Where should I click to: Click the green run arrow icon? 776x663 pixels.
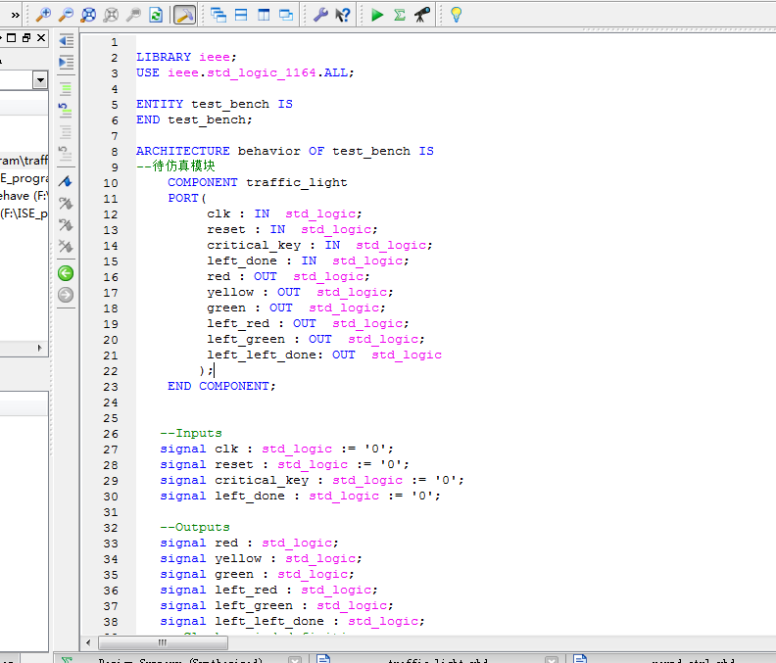coord(377,15)
